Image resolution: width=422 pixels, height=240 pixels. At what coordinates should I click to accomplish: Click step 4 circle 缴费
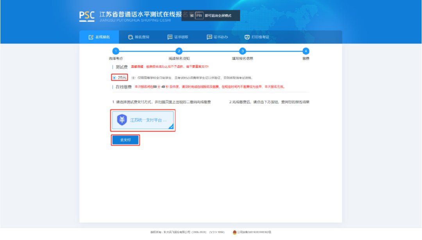[x=306, y=51]
